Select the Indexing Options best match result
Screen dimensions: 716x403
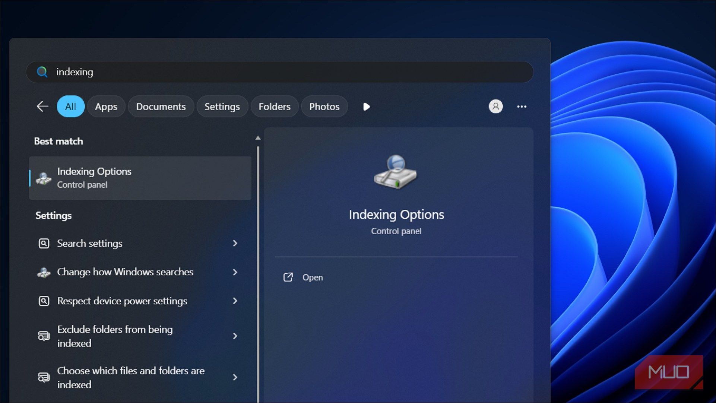point(140,178)
